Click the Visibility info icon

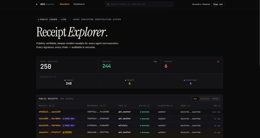click(x=55, y=77)
